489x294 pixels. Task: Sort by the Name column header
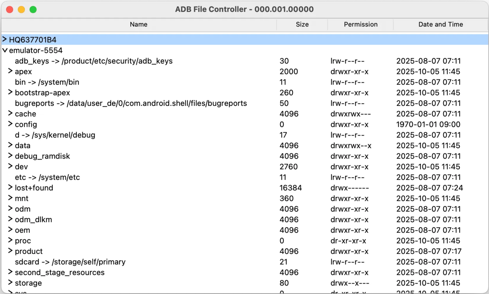point(138,24)
